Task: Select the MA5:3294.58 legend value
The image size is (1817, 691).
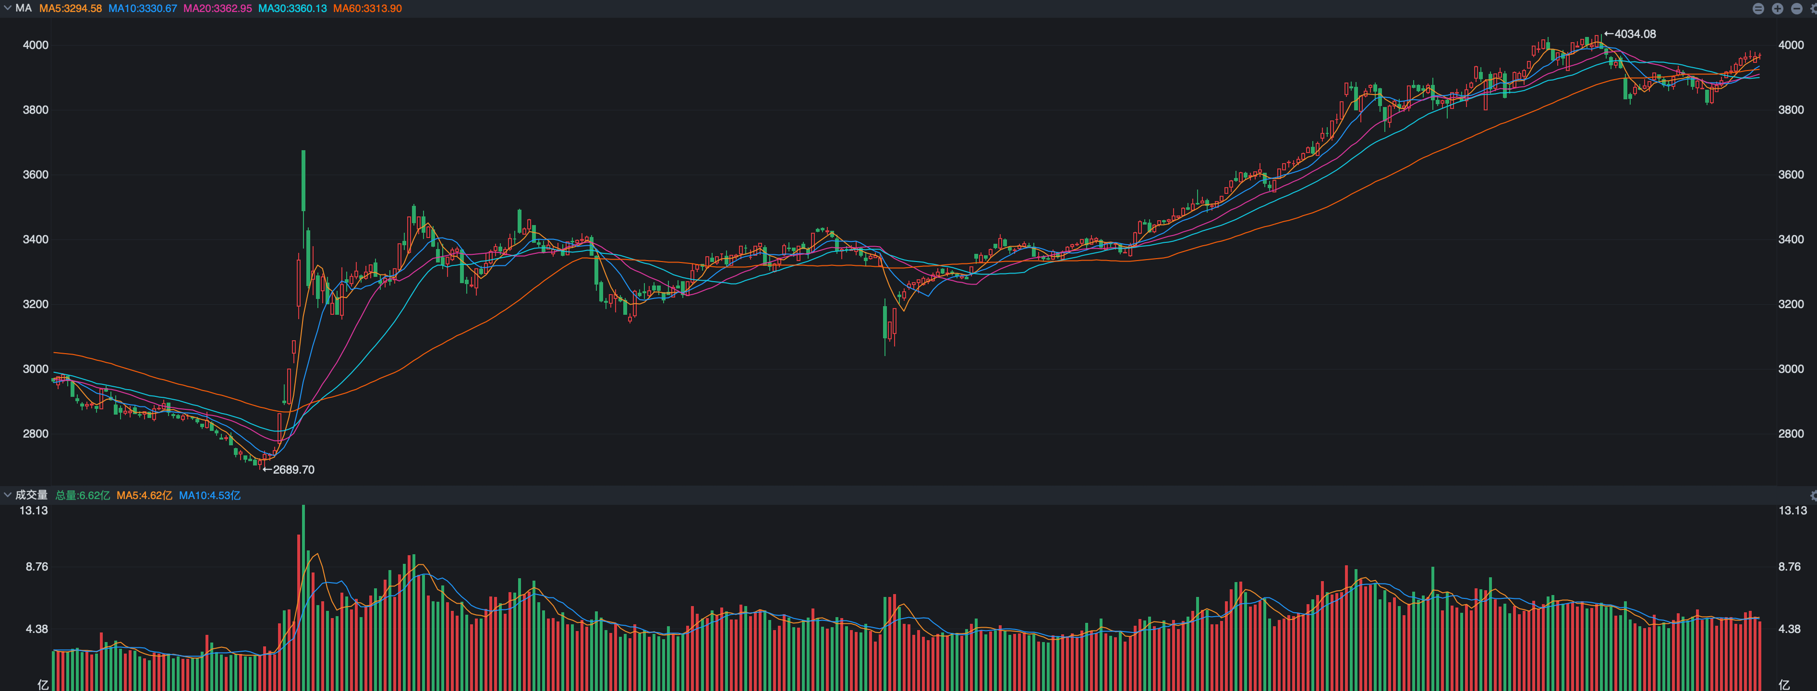Action: (x=71, y=9)
